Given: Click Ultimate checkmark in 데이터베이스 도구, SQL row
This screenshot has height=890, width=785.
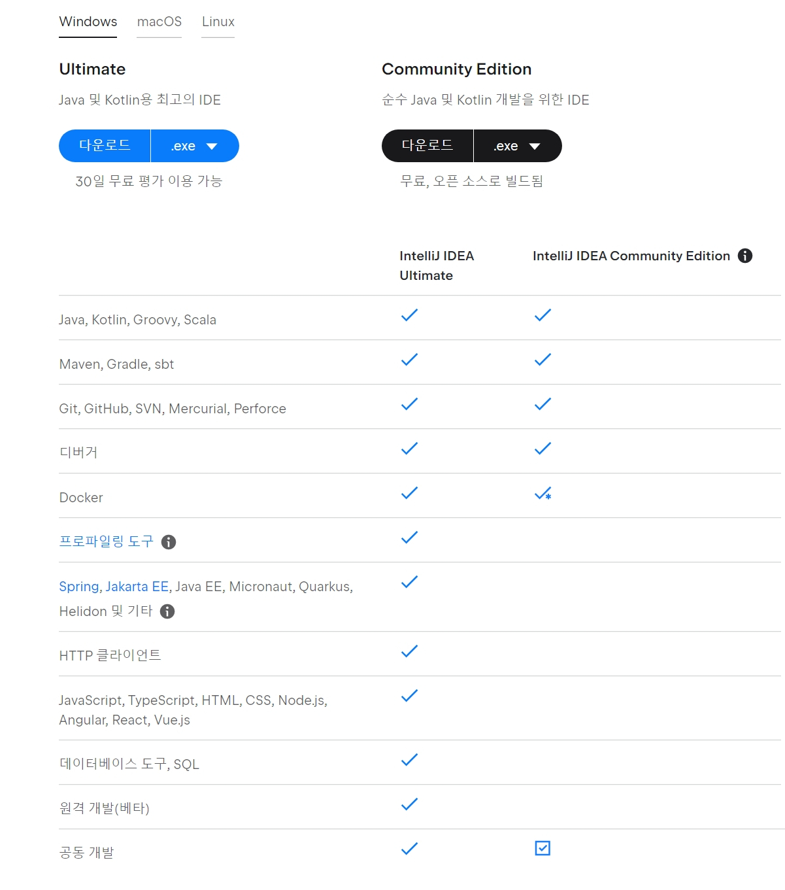Looking at the screenshot, I should pos(409,760).
